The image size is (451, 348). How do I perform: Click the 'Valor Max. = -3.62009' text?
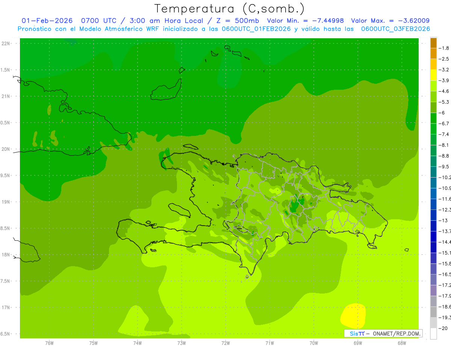(x=390, y=21)
